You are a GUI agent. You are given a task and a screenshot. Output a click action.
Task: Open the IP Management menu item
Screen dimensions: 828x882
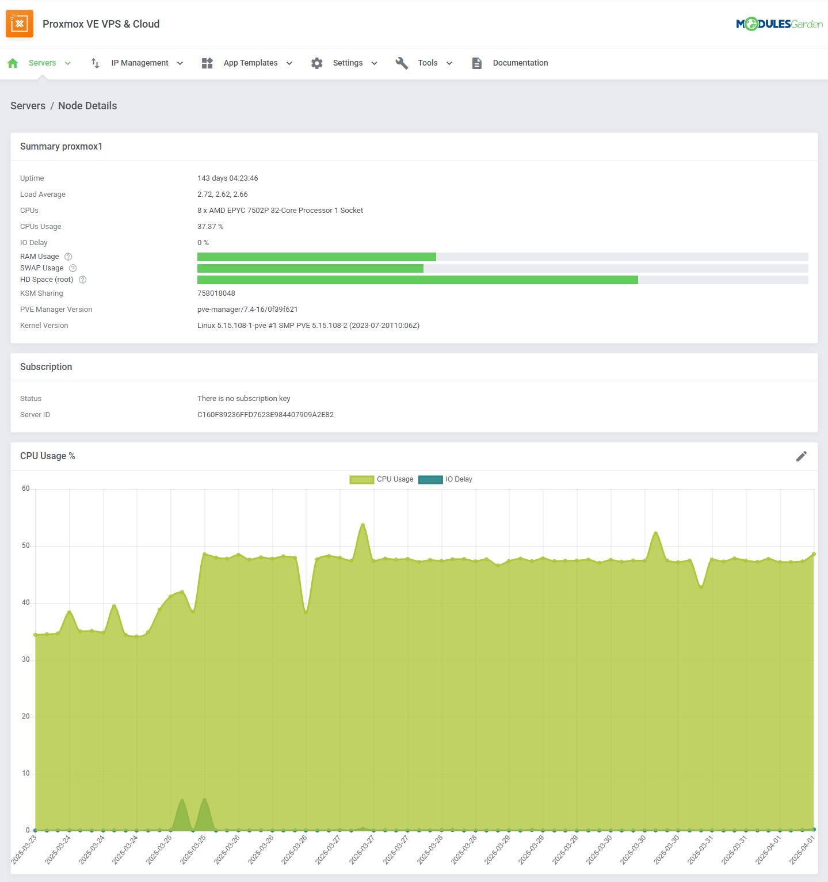tap(140, 63)
